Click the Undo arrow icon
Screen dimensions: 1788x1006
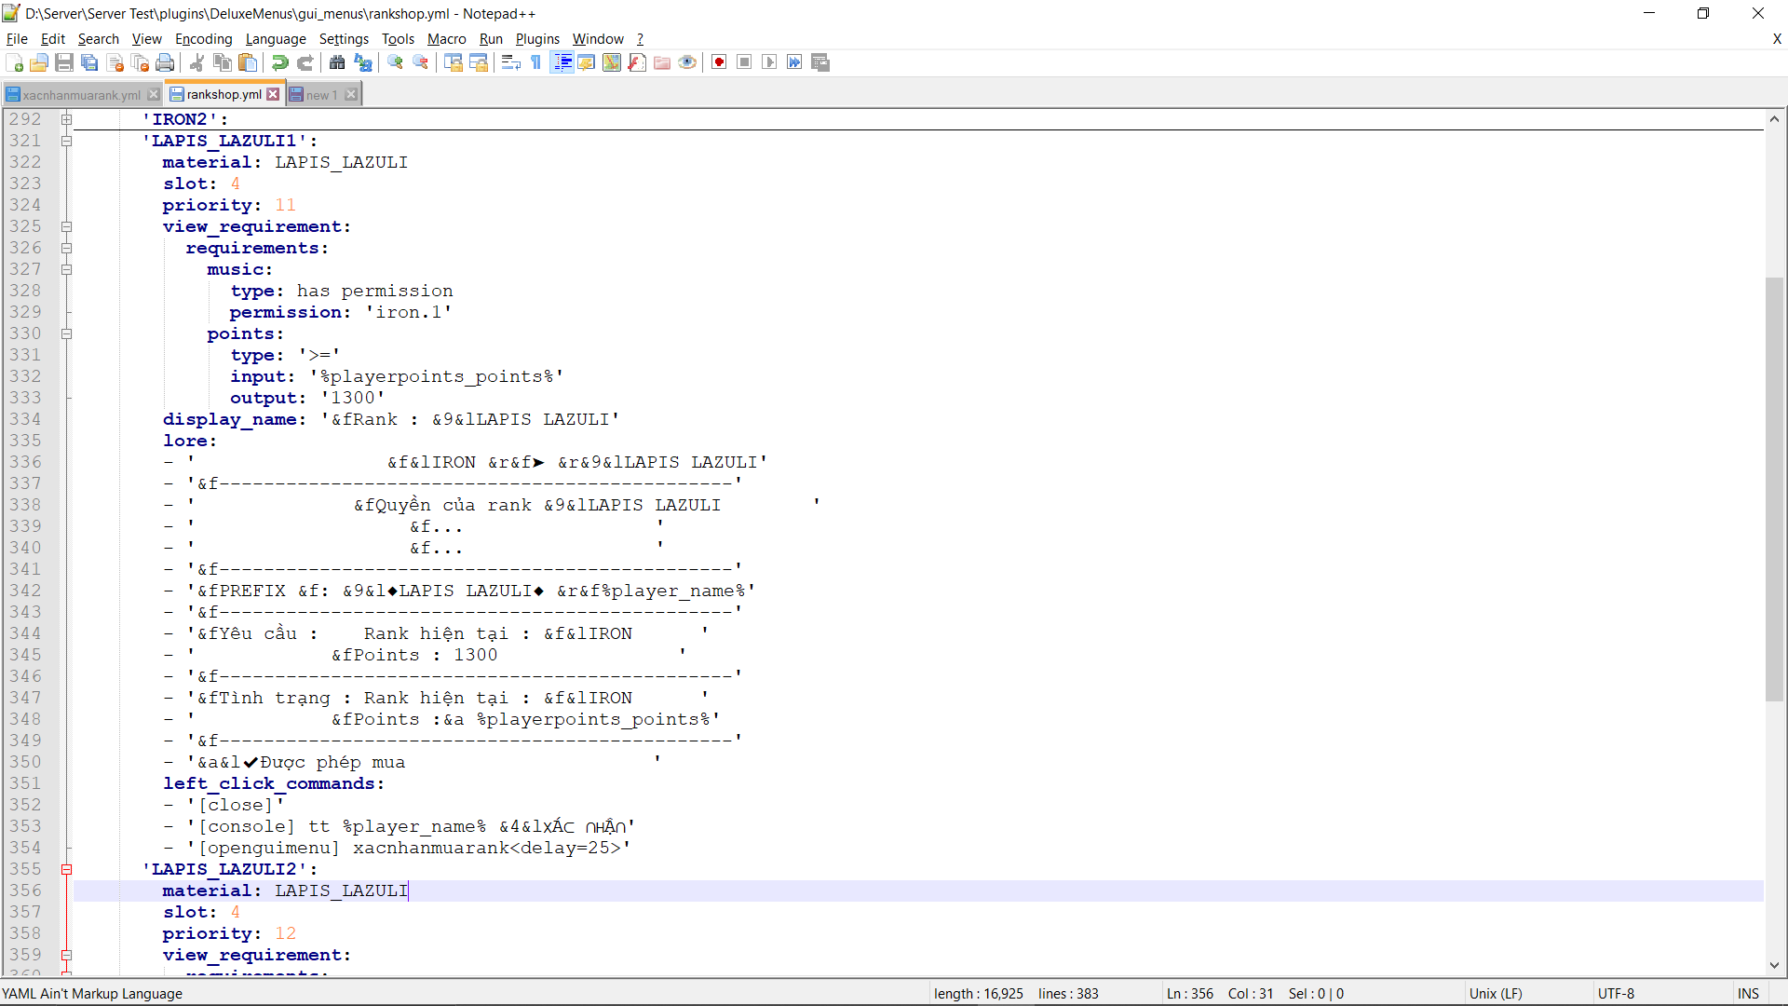[x=279, y=62]
